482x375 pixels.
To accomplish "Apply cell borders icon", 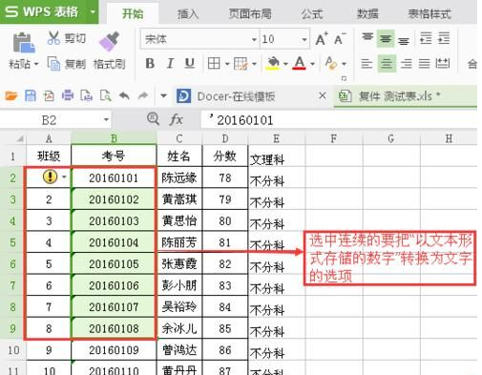I will click(214, 63).
